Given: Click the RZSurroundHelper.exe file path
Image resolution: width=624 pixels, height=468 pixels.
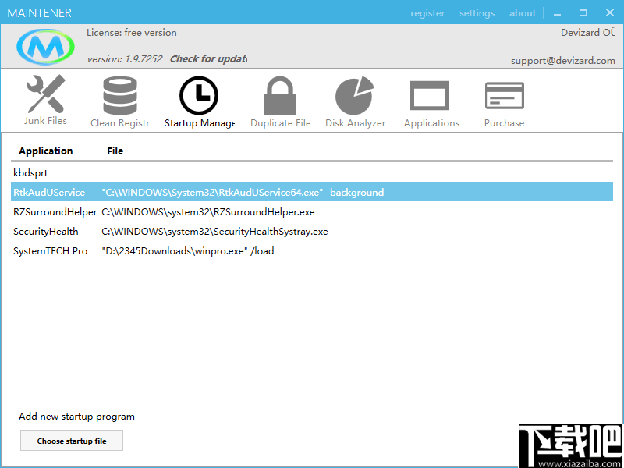Looking at the screenshot, I should click(x=208, y=212).
